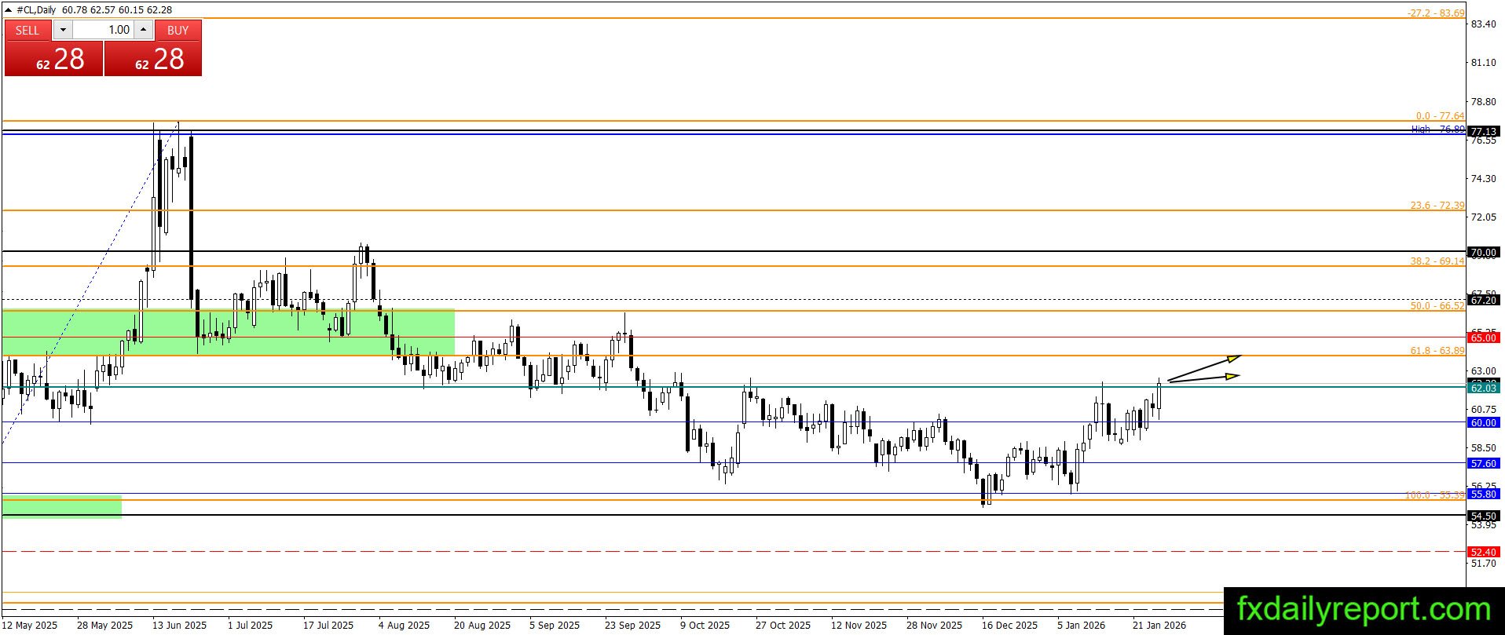The image size is (1505, 635).
Task: Click the 12 Nov 2025 date label
Action: tap(859, 626)
